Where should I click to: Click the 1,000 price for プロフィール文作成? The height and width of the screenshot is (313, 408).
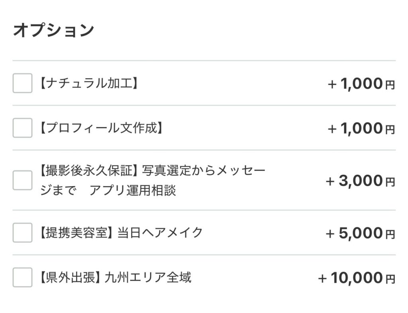[x=361, y=128]
